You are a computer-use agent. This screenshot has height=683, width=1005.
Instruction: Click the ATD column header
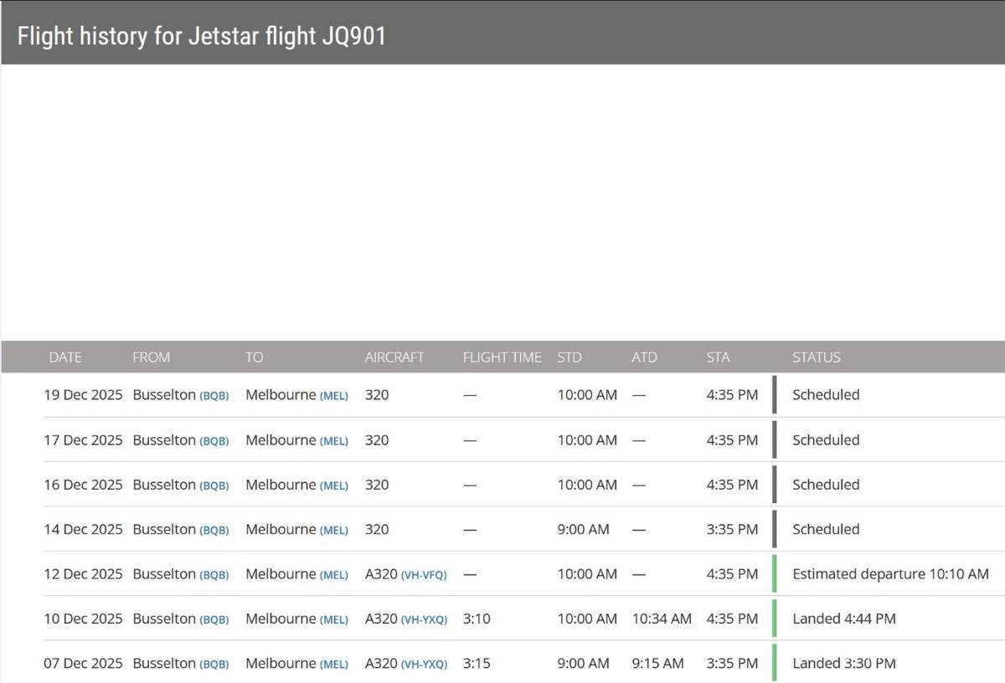pyautogui.click(x=644, y=357)
